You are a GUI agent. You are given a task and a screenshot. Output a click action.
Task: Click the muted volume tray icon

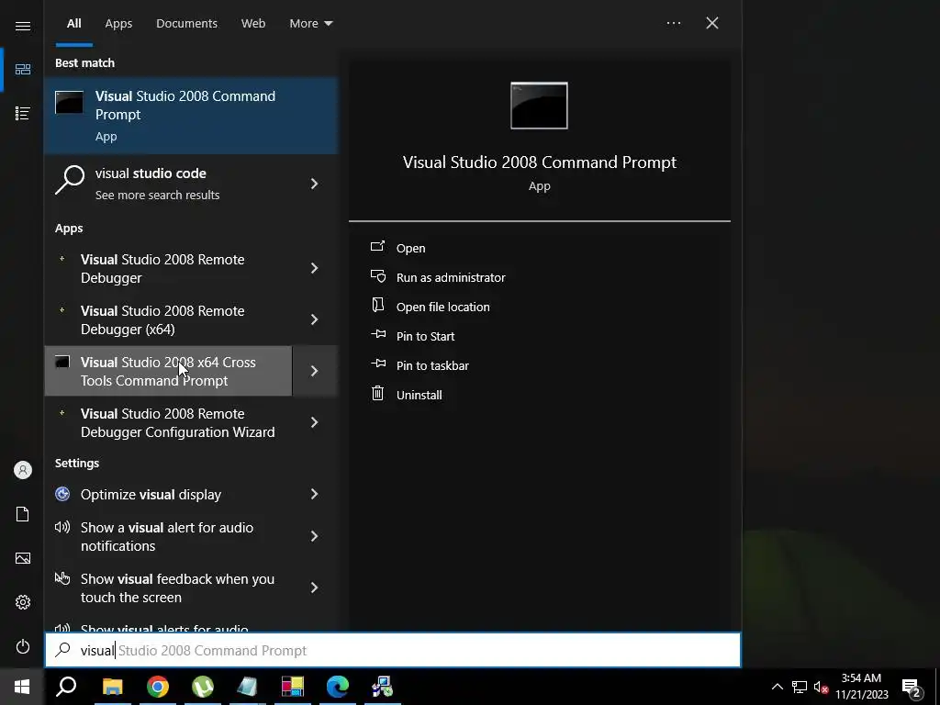822,687
